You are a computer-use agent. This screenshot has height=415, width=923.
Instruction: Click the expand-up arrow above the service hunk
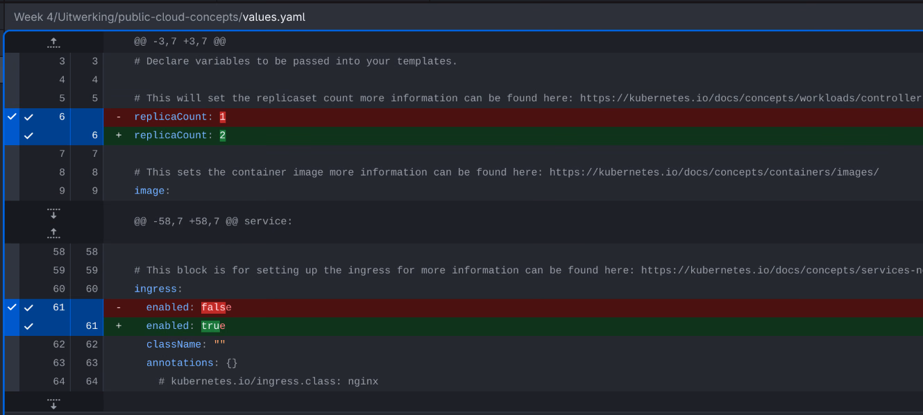(x=53, y=232)
